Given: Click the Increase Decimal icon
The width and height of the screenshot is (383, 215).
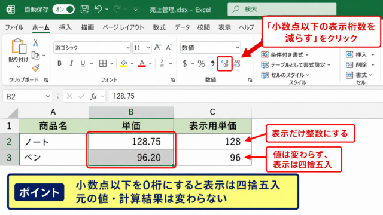Looking at the screenshot, I should pyautogui.click(x=237, y=64).
